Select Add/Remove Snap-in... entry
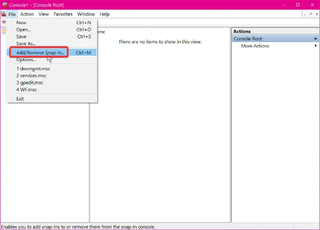The image size is (320, 230). click(x=52, y=52)
